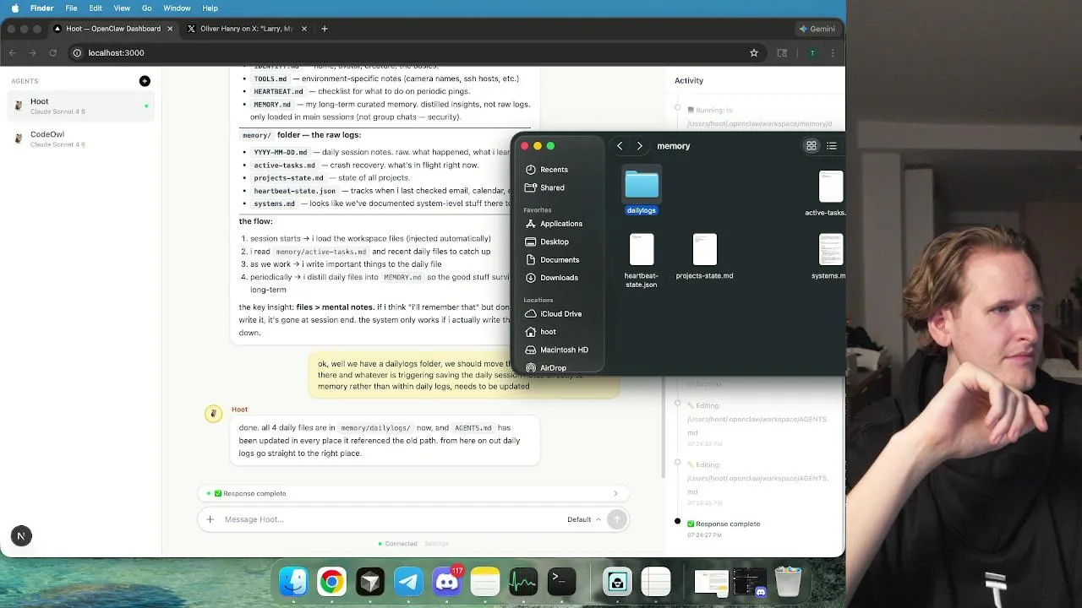Select the heartbeat-state.json file

[642, 261]
